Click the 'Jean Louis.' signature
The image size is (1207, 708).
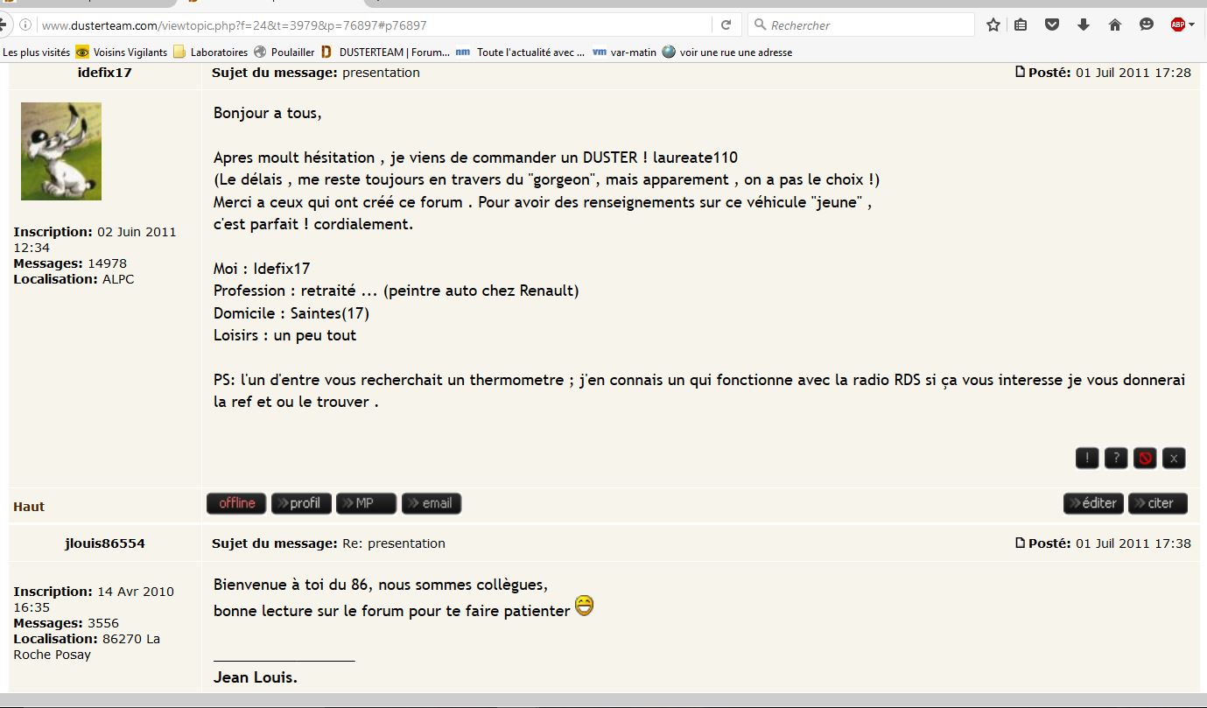256,677
